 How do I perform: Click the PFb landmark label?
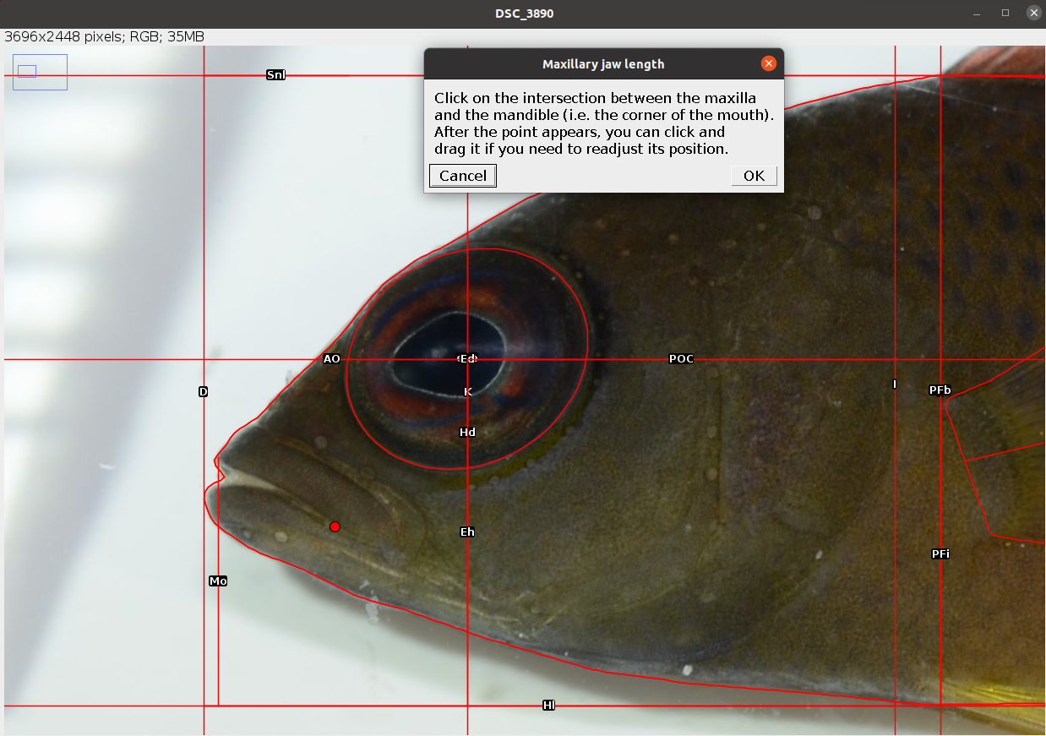click(940, 390)
